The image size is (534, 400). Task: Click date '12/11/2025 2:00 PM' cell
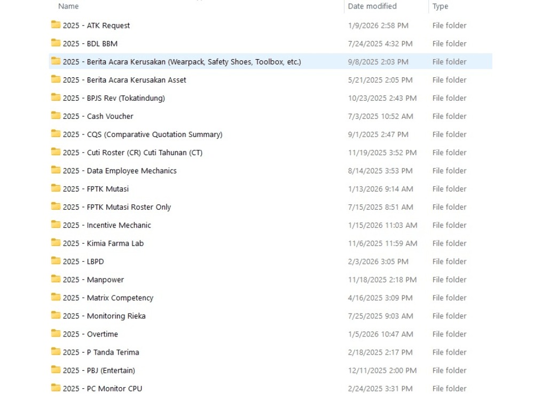382,371
